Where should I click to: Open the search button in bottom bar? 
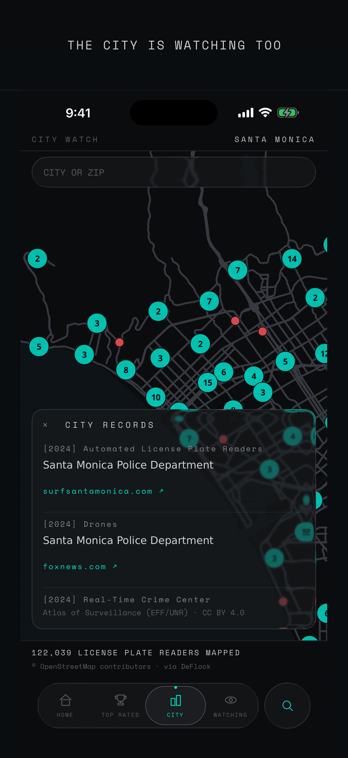point(287,705)
